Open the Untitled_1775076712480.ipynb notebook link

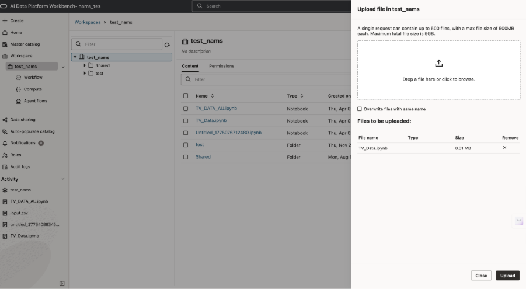[x=228, y=133]
